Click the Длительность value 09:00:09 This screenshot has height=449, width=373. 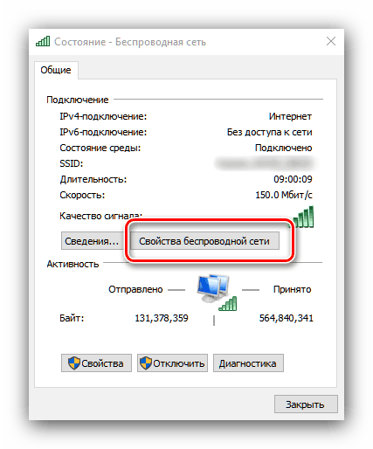coord(293,179)
